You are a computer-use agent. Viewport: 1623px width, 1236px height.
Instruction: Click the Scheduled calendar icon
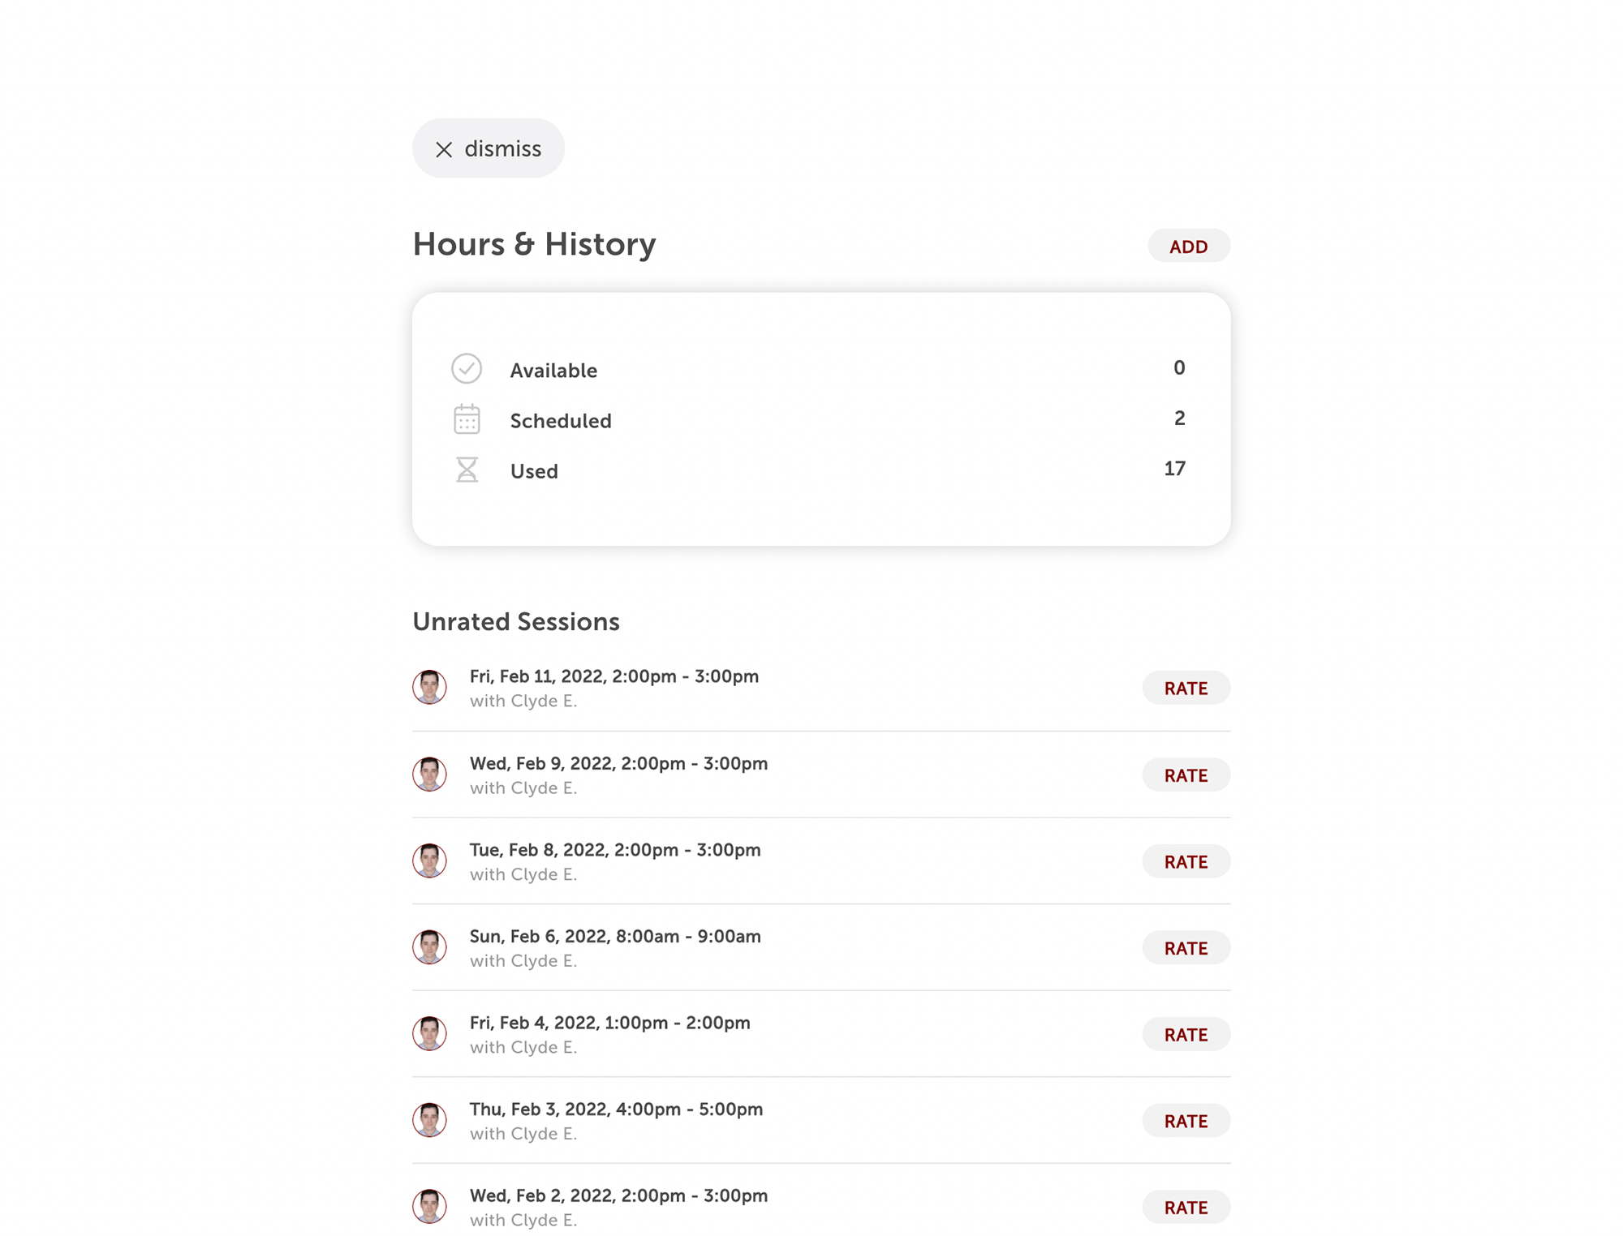[x=467, y=419]
